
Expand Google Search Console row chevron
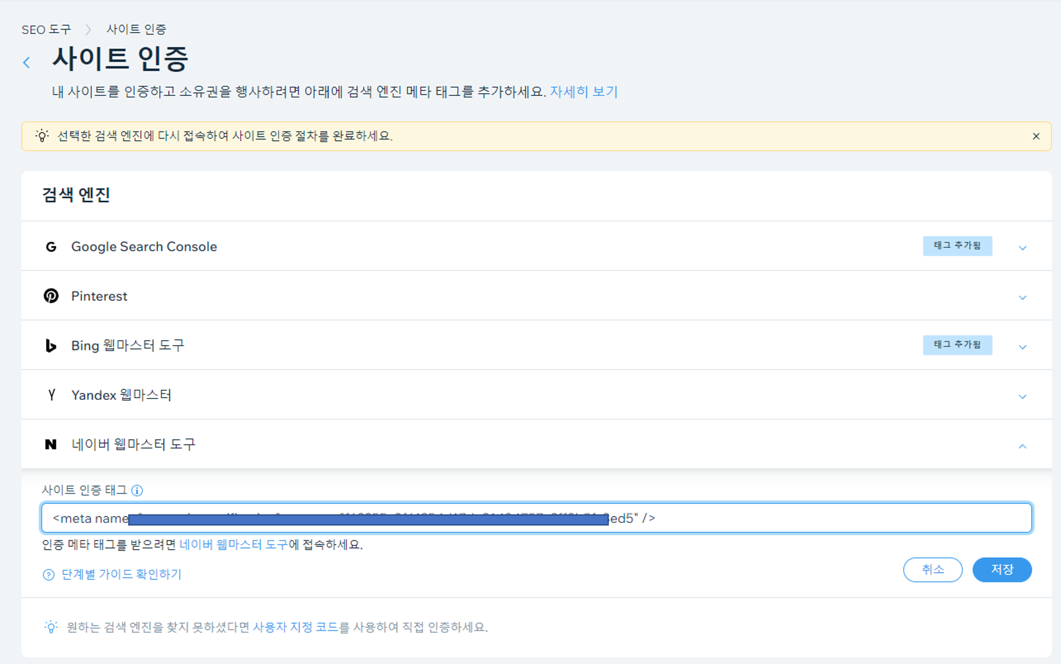(x=1022, y=248)
